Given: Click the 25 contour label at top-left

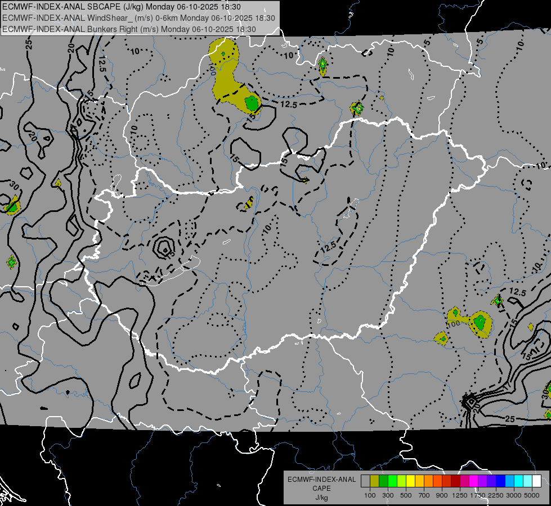Looking at the screenshot, I should click(29, 44).
